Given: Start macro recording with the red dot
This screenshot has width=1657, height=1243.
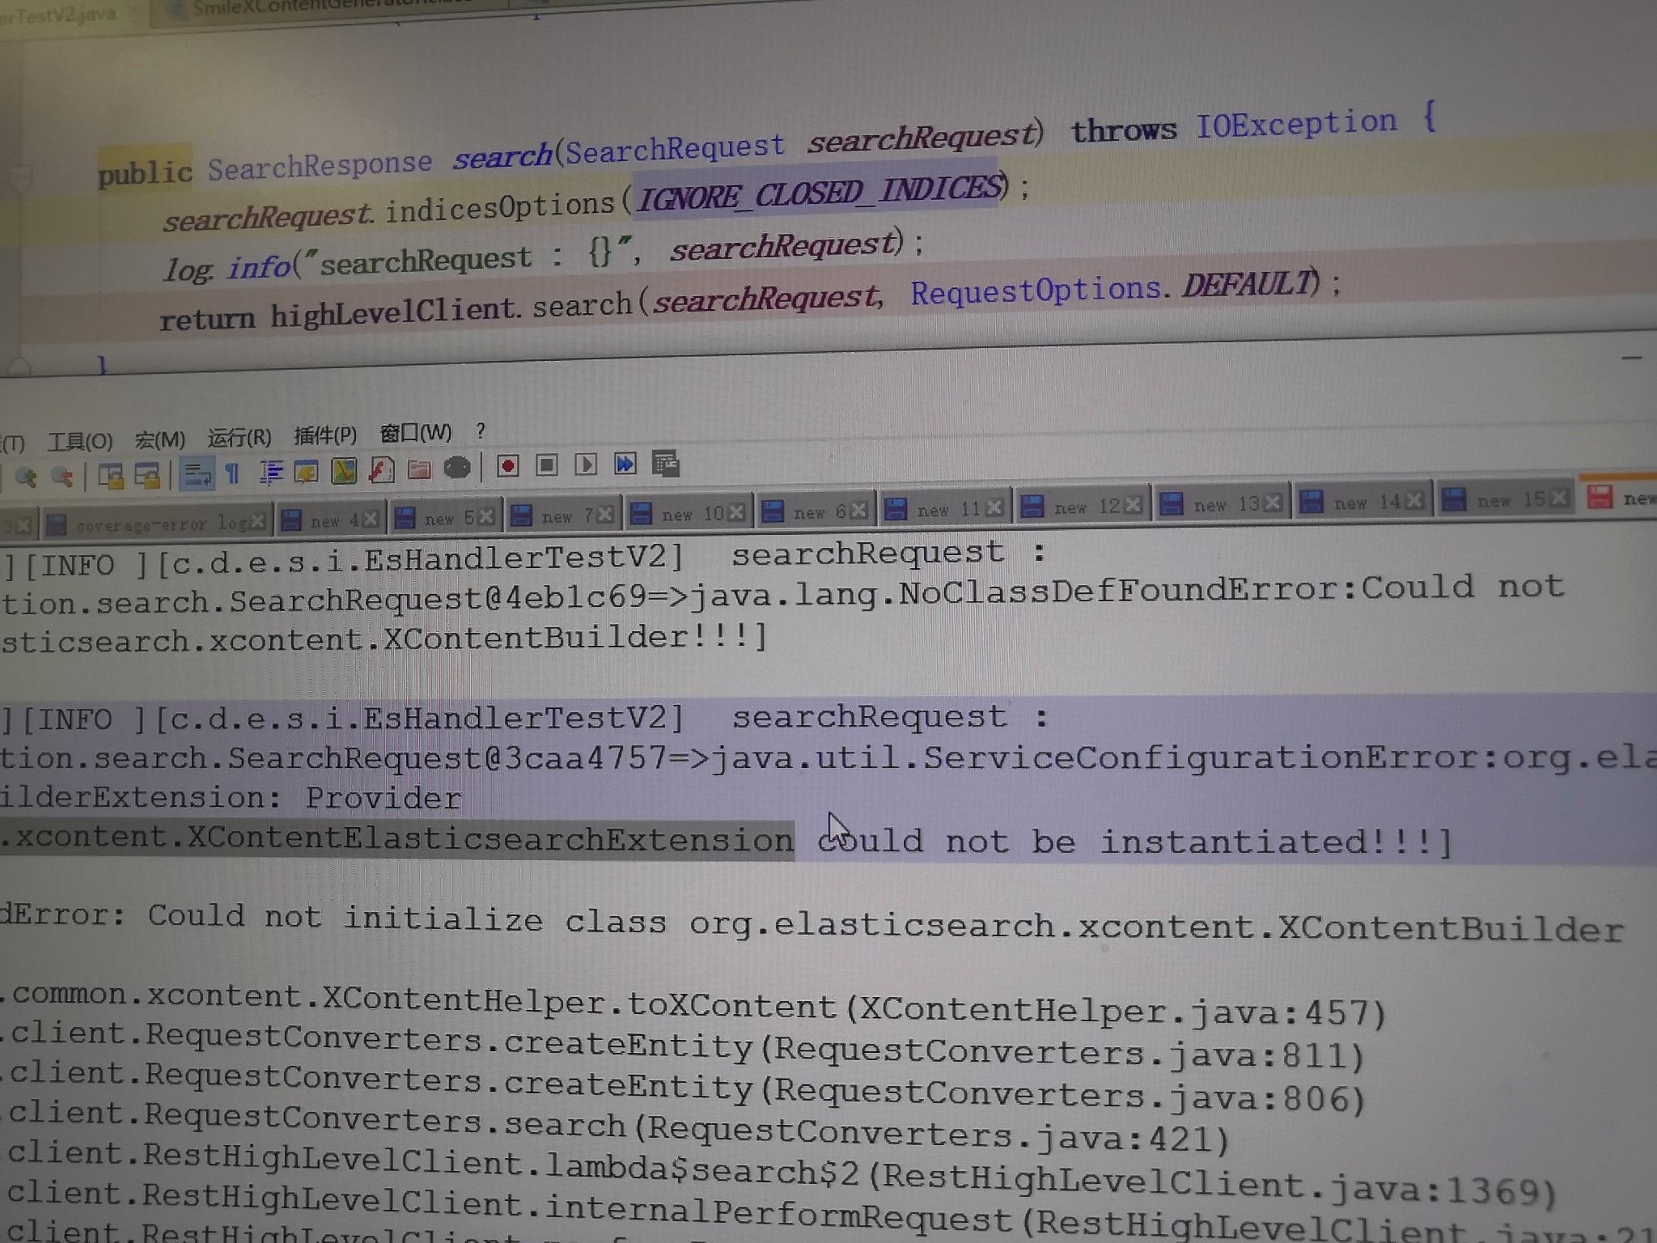Looking at the screenshot, I should click(x=508, y=465).
